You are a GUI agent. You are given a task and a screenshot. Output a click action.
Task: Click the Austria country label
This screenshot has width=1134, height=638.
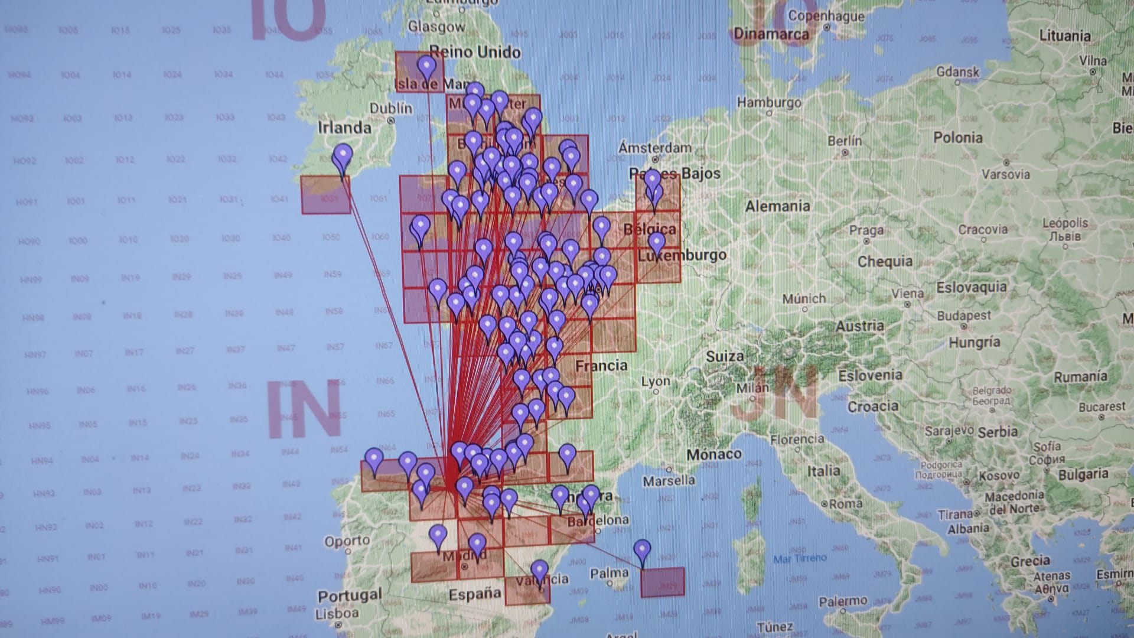(x=859, y=326)
